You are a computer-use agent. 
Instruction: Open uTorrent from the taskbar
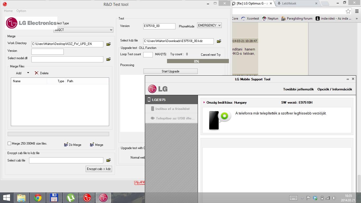tap(71, 198)
